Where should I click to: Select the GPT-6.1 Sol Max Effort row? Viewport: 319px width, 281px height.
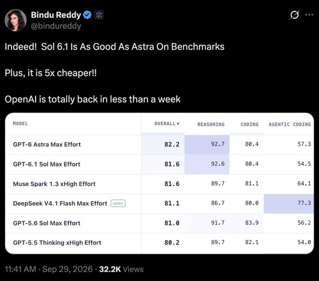[159, 164]
